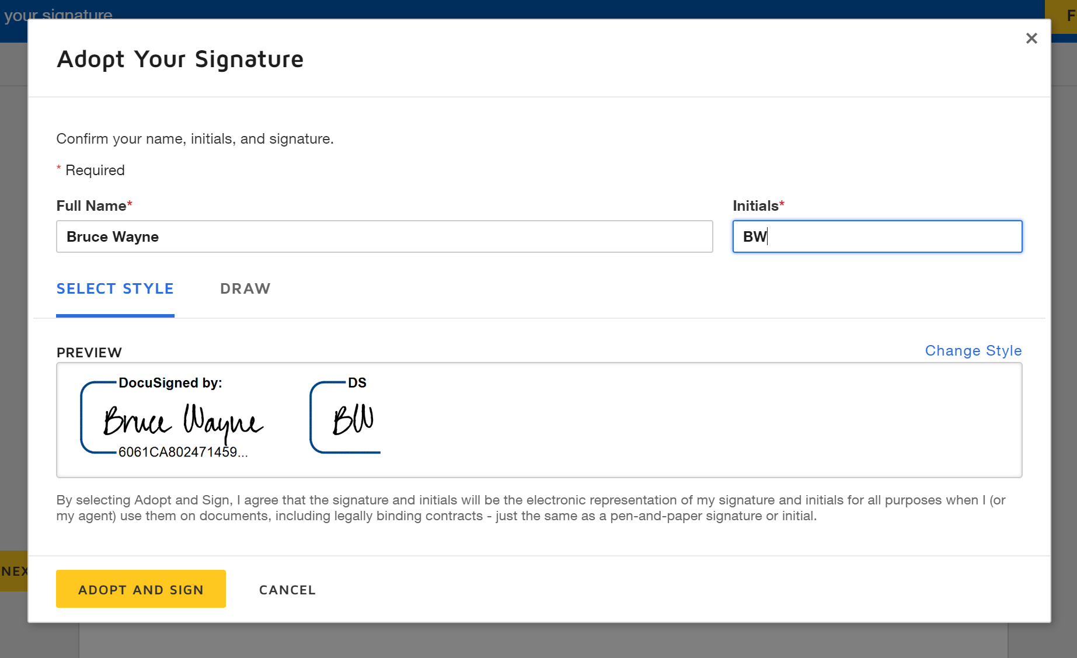Click the Next button behind the dialog

point(13,571)
